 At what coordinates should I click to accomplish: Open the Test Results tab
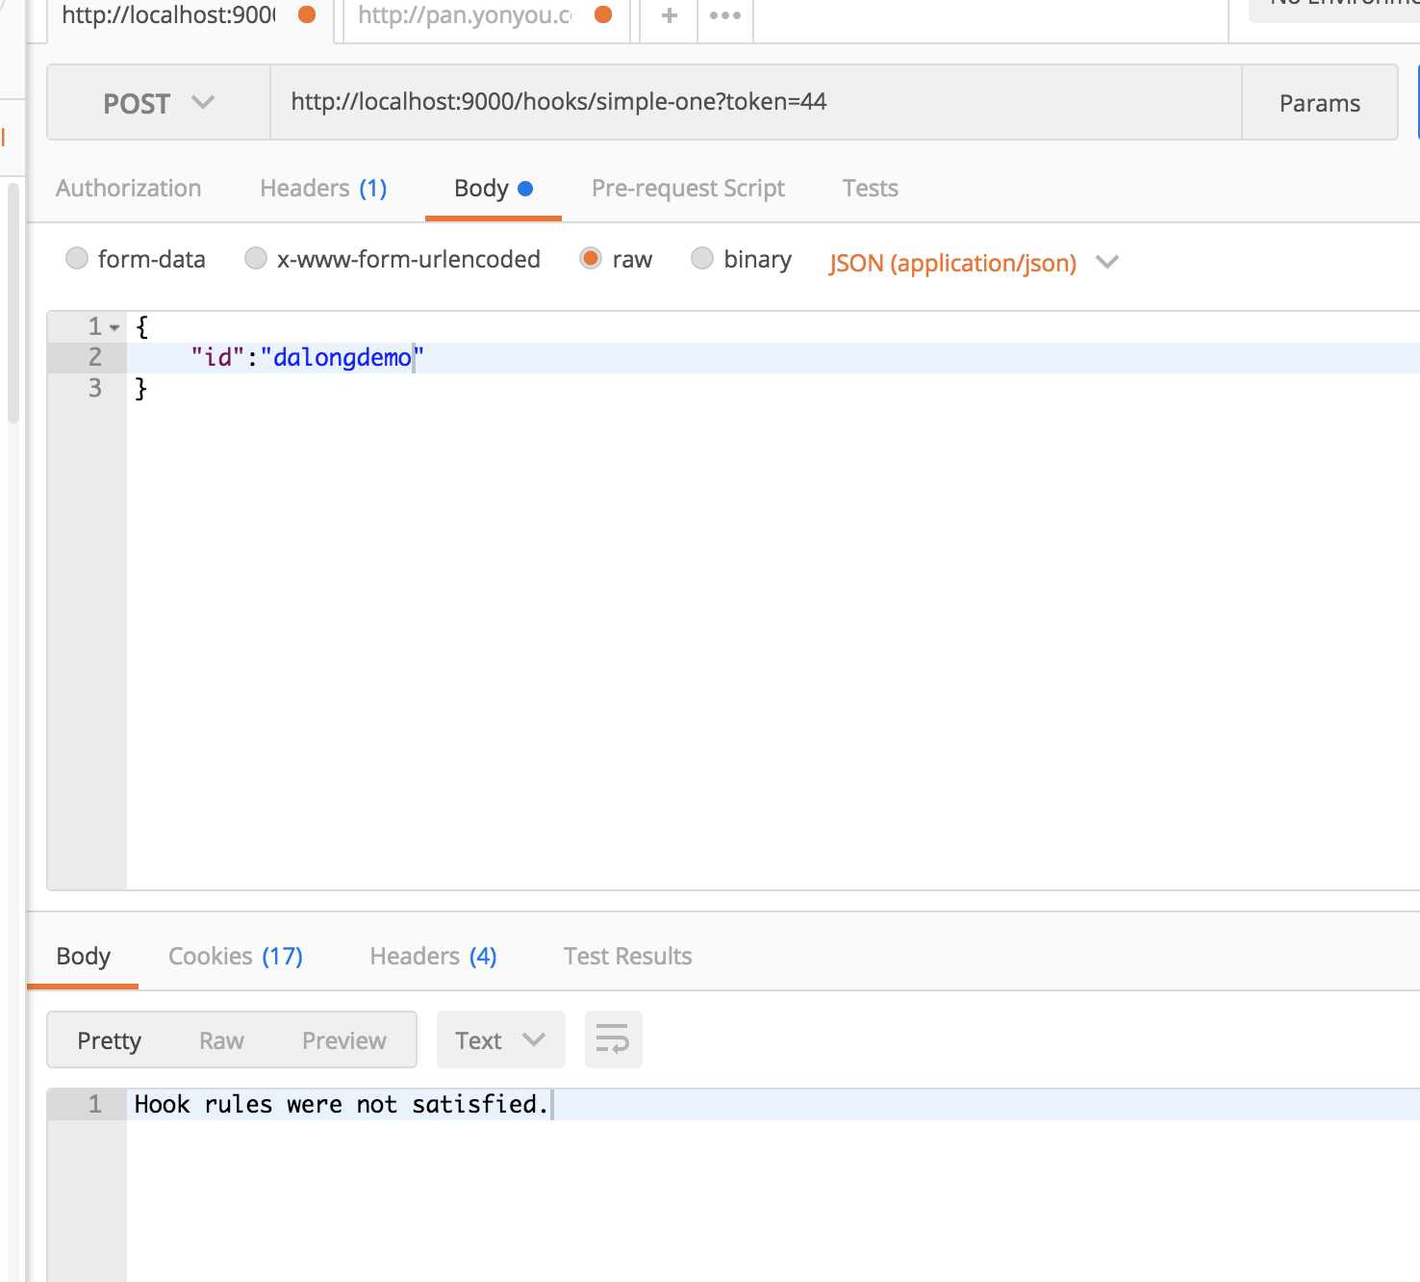[x=627, y=957]
